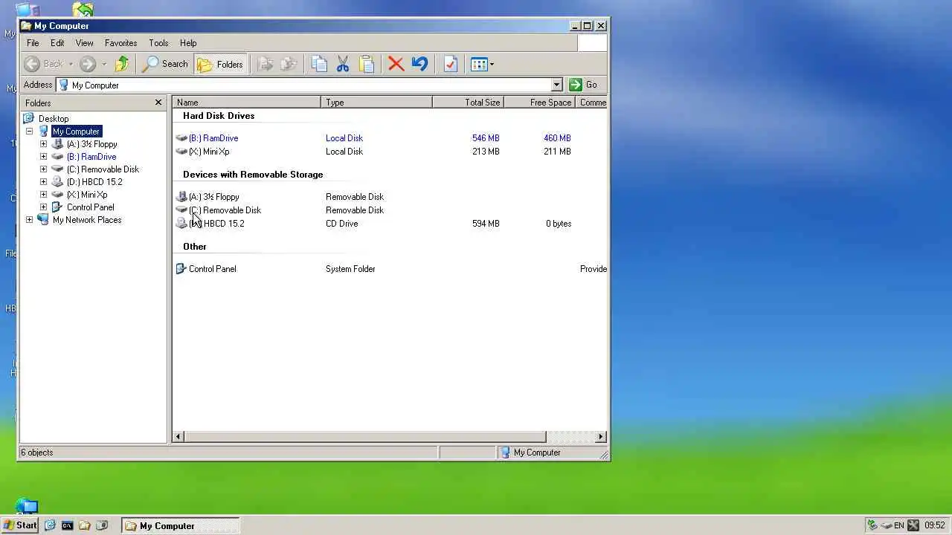Viewport: 952px width, 535px height.
Task: Click My Computer taskbar button
Action: tap(181, 525)
